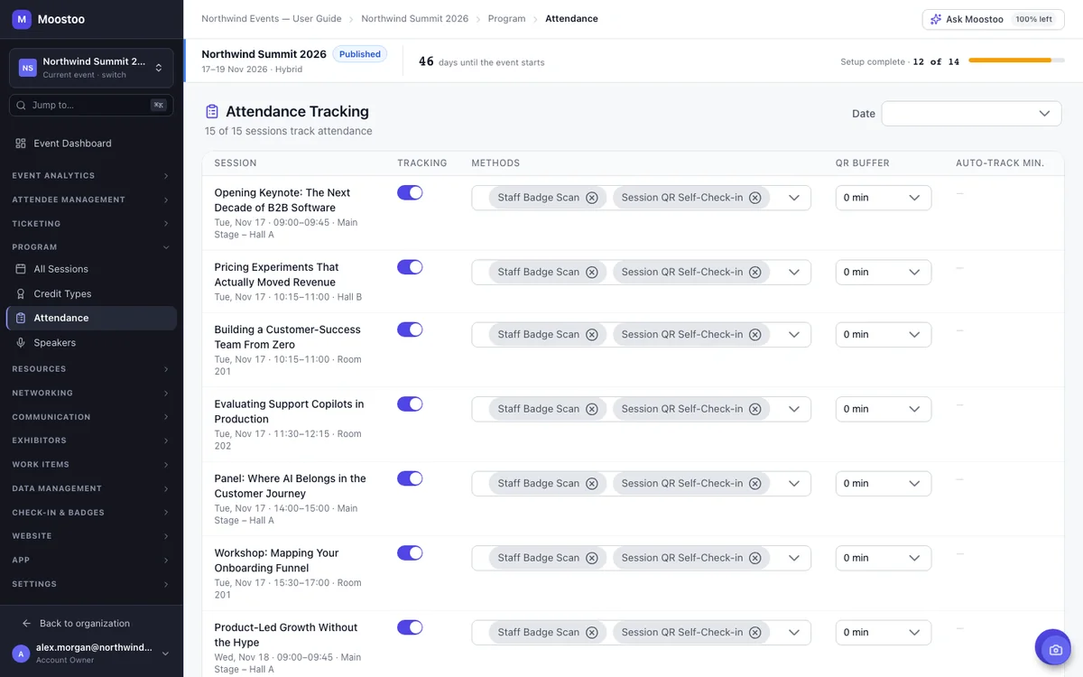Remove Session QR Self-Check-in from the Evaluating Support Copilots row
1083x677 pixels.
[755, 409]
